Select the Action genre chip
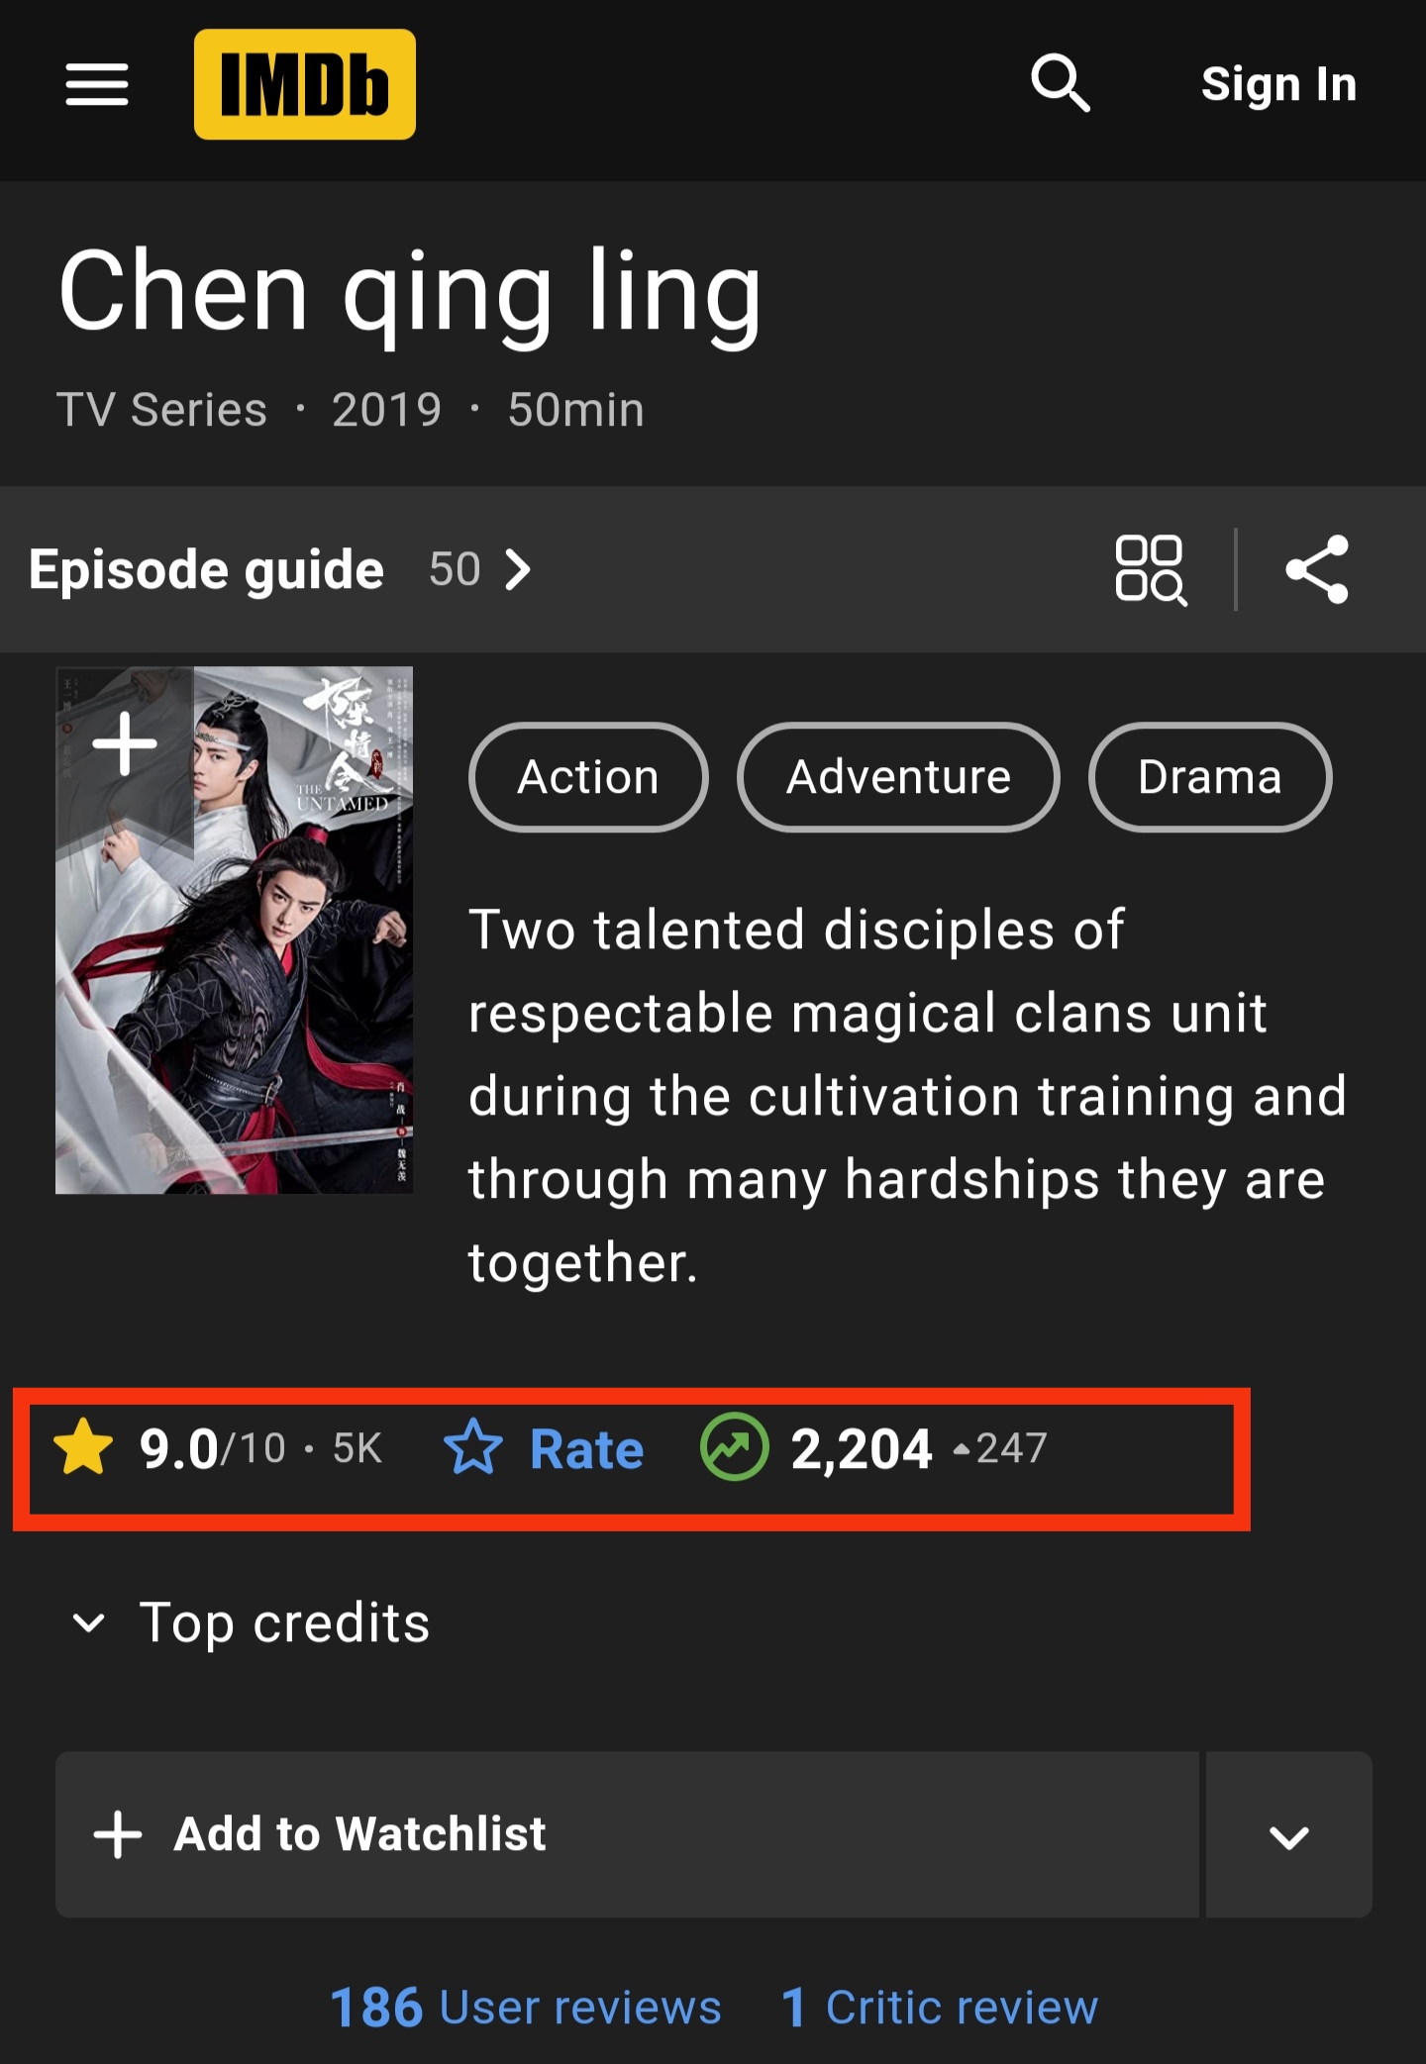Image resolution: width=1426 pixels, height=2064 pixels. pyautogui.click(x=588, y=777)
